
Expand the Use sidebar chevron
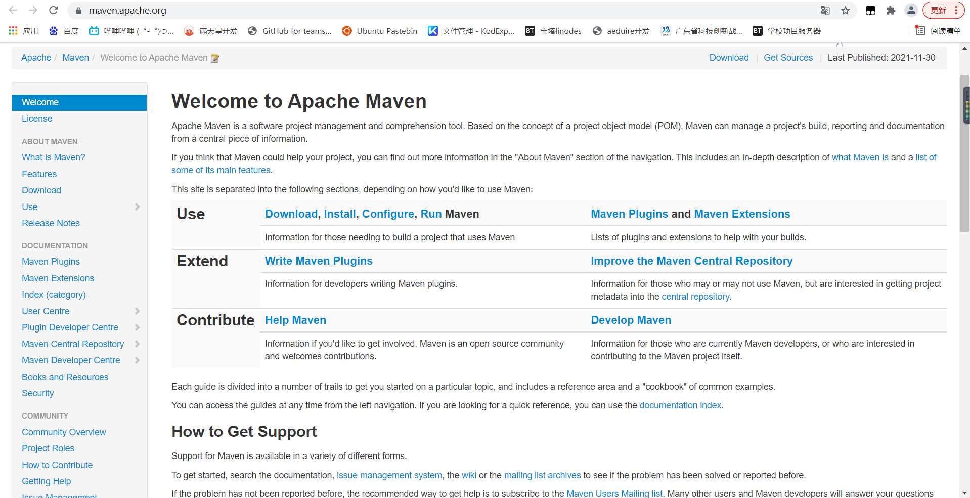coord(137,206)
